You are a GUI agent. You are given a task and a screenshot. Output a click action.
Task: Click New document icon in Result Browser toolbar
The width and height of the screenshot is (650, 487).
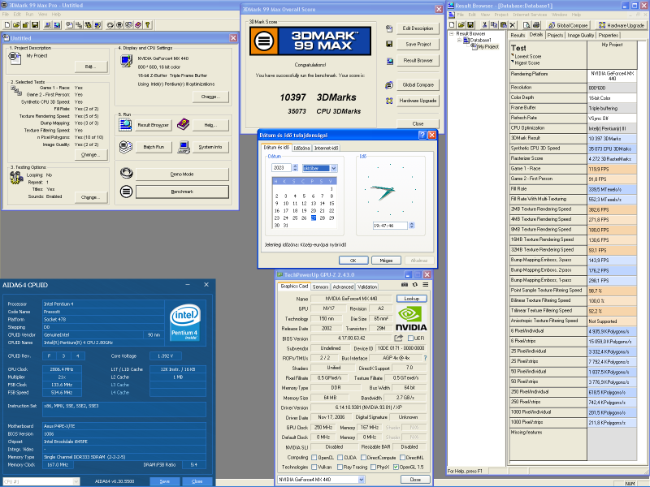452,25
